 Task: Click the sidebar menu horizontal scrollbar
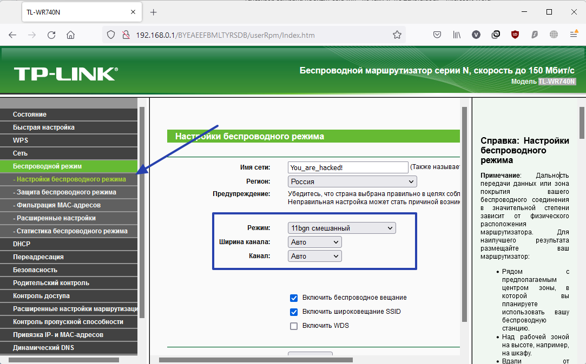[x=63, y=360]
